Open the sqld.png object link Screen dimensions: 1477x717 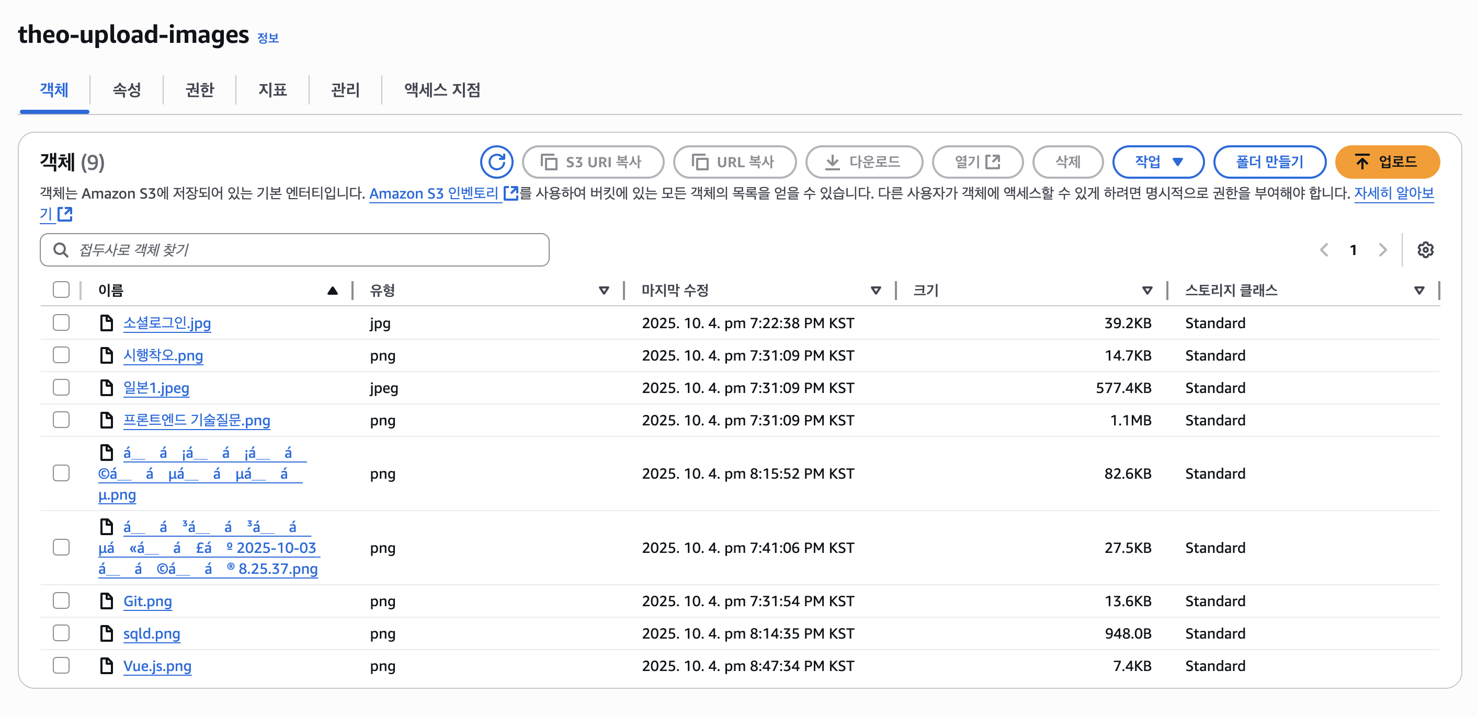point(151,633)
